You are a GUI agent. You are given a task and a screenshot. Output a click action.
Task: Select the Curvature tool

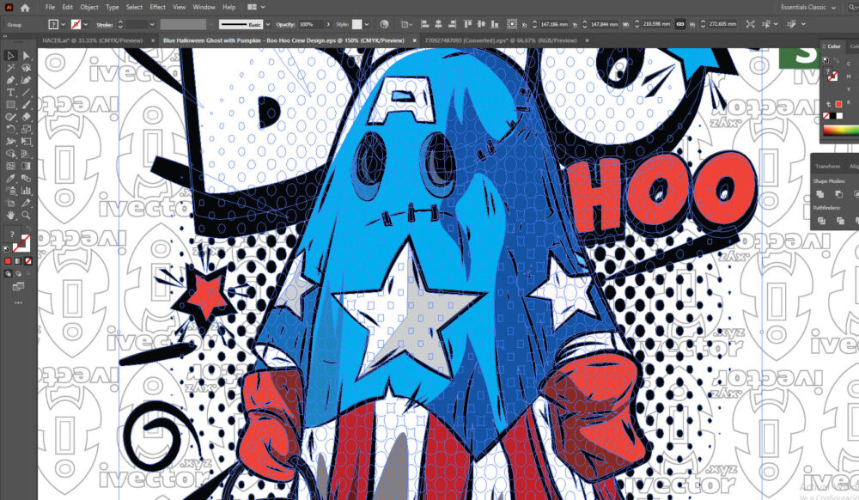coord(26,80)
